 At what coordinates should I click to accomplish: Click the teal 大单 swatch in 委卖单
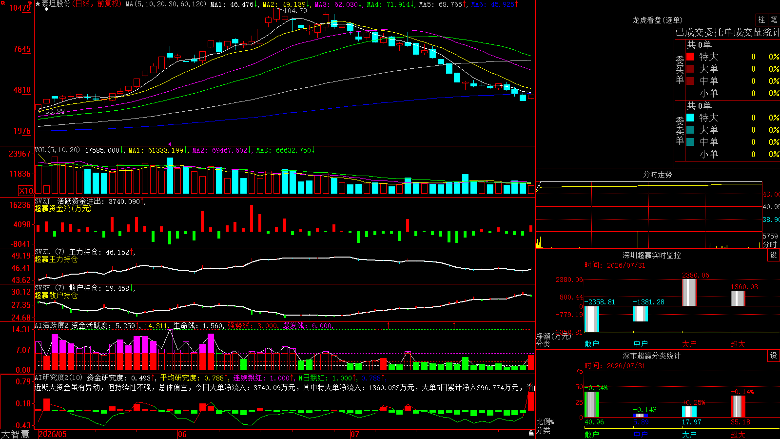pos(690,130)
